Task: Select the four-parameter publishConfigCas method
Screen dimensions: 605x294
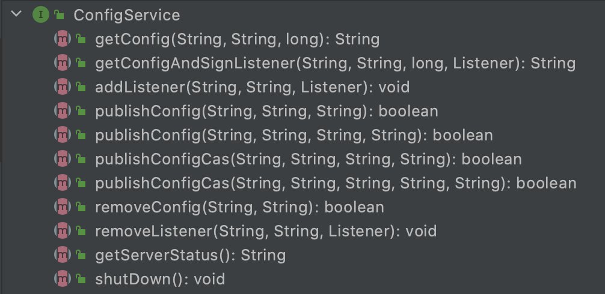Action: pos(308,160)
